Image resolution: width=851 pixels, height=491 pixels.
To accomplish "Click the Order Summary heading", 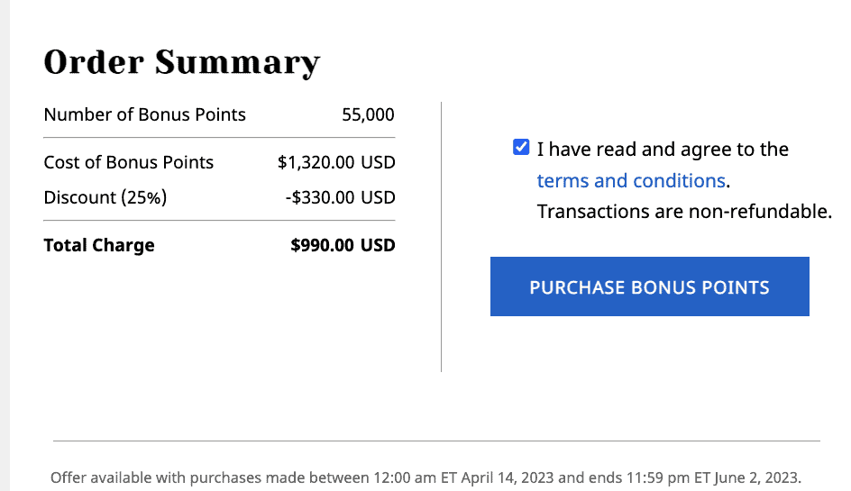I will coord(181,62).
